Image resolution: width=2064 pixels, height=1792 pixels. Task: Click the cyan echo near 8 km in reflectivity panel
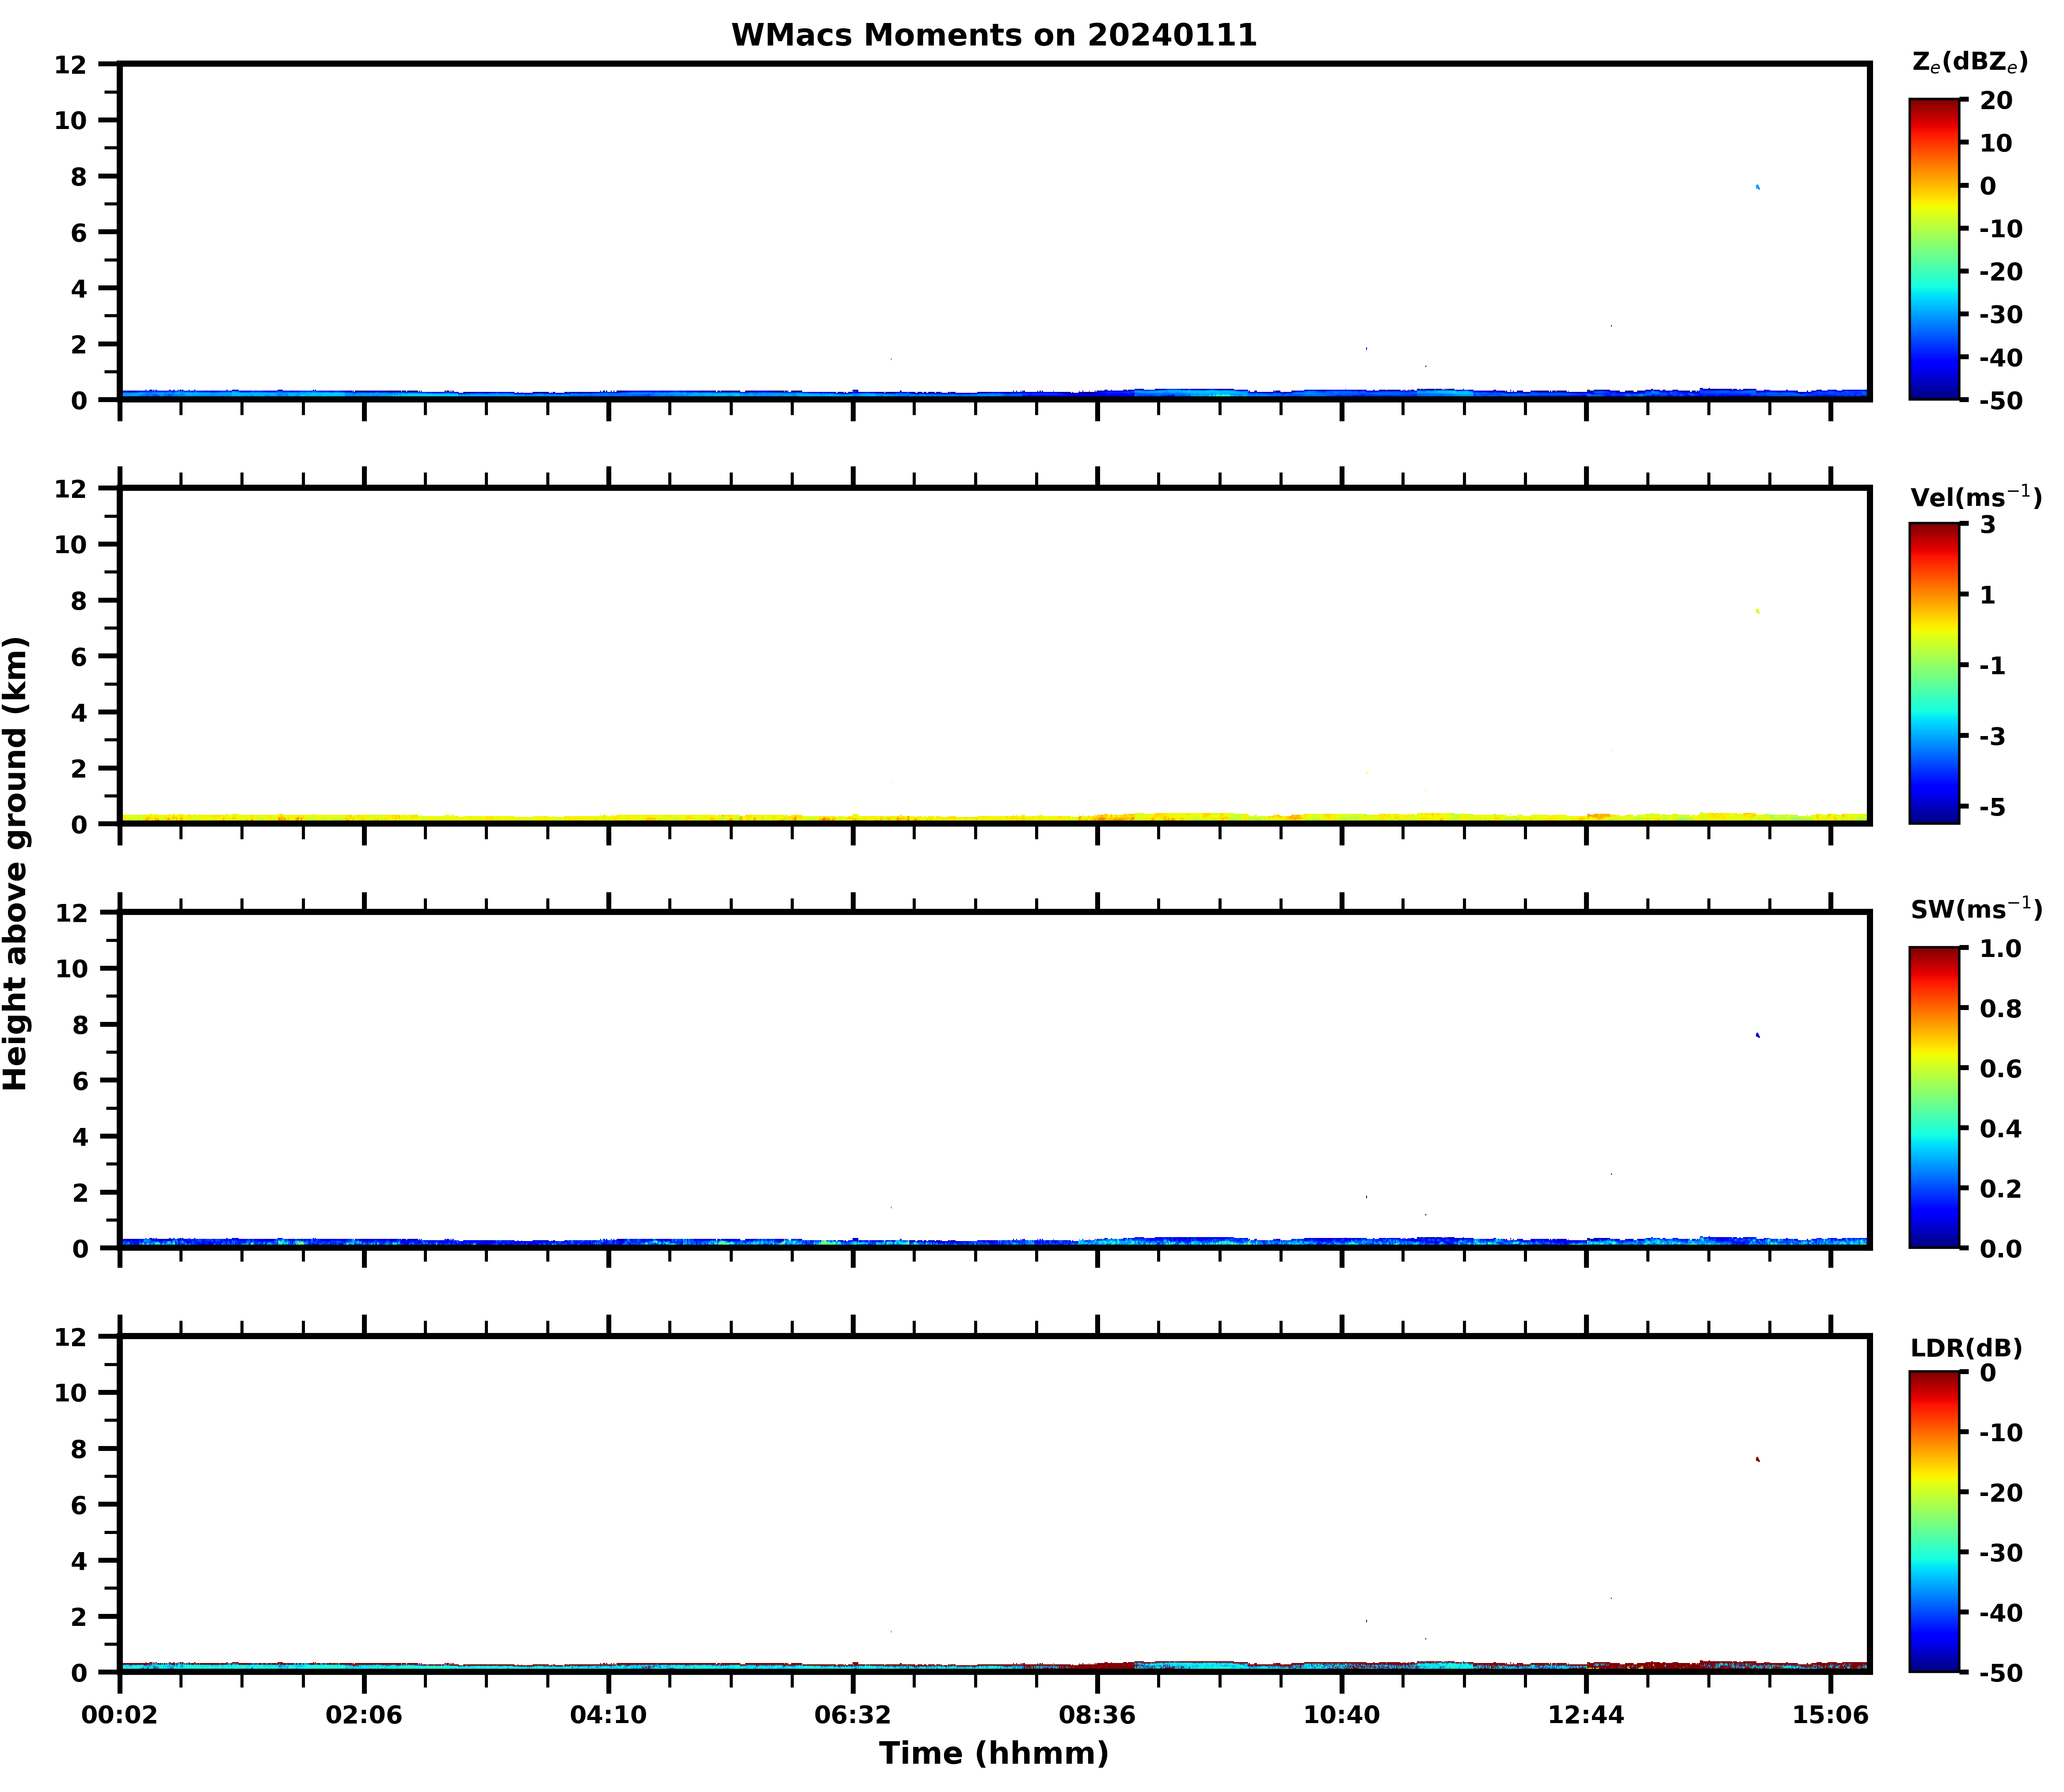(x=1758, y=187)
